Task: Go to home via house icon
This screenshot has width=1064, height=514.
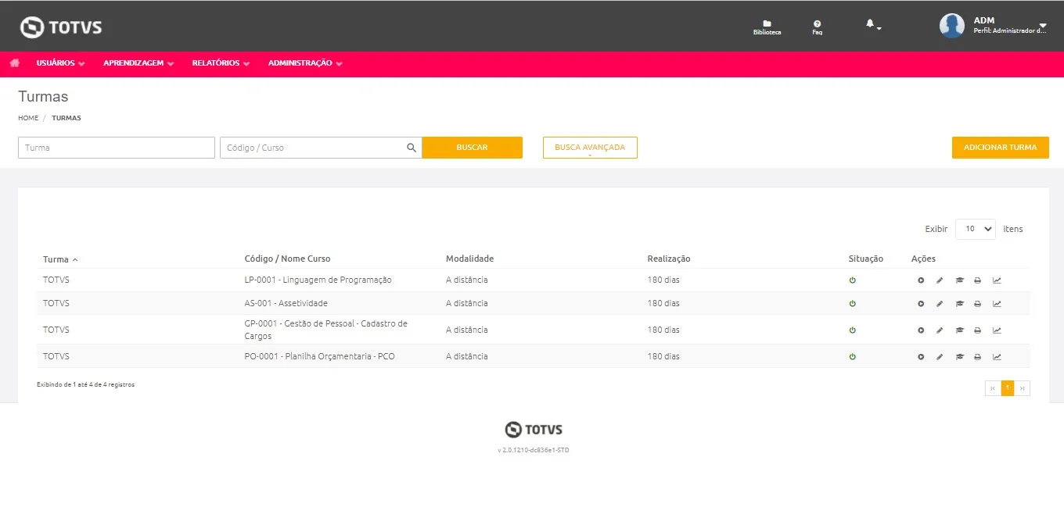Action: pos(14,62)
